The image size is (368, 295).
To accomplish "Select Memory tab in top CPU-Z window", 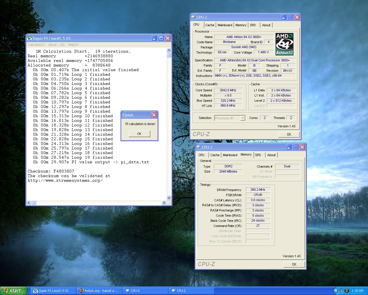I will tap(241, 25).
